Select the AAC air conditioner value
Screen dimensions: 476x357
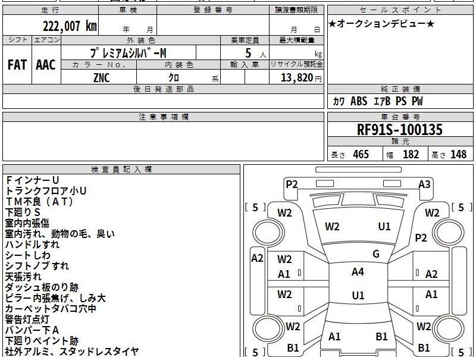click(x=46, y=65)
